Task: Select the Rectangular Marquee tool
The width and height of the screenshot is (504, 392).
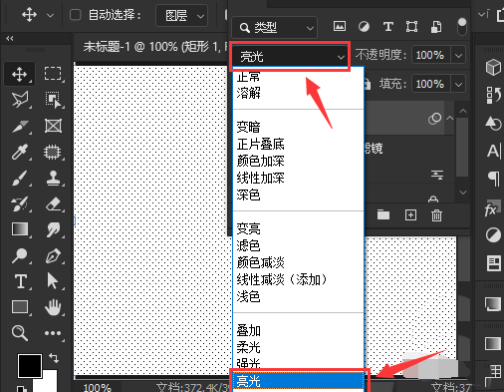Action: coord(53,74)
